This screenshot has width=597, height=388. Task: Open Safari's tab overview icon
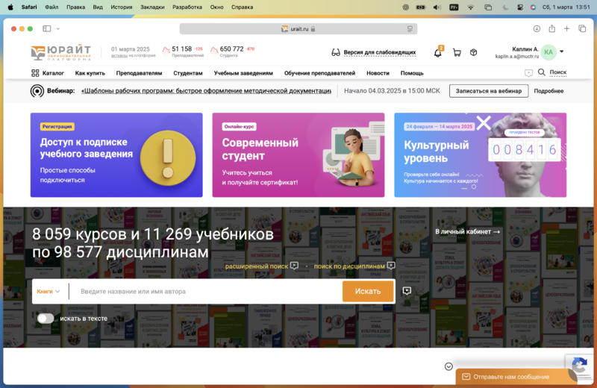(581, 28)
